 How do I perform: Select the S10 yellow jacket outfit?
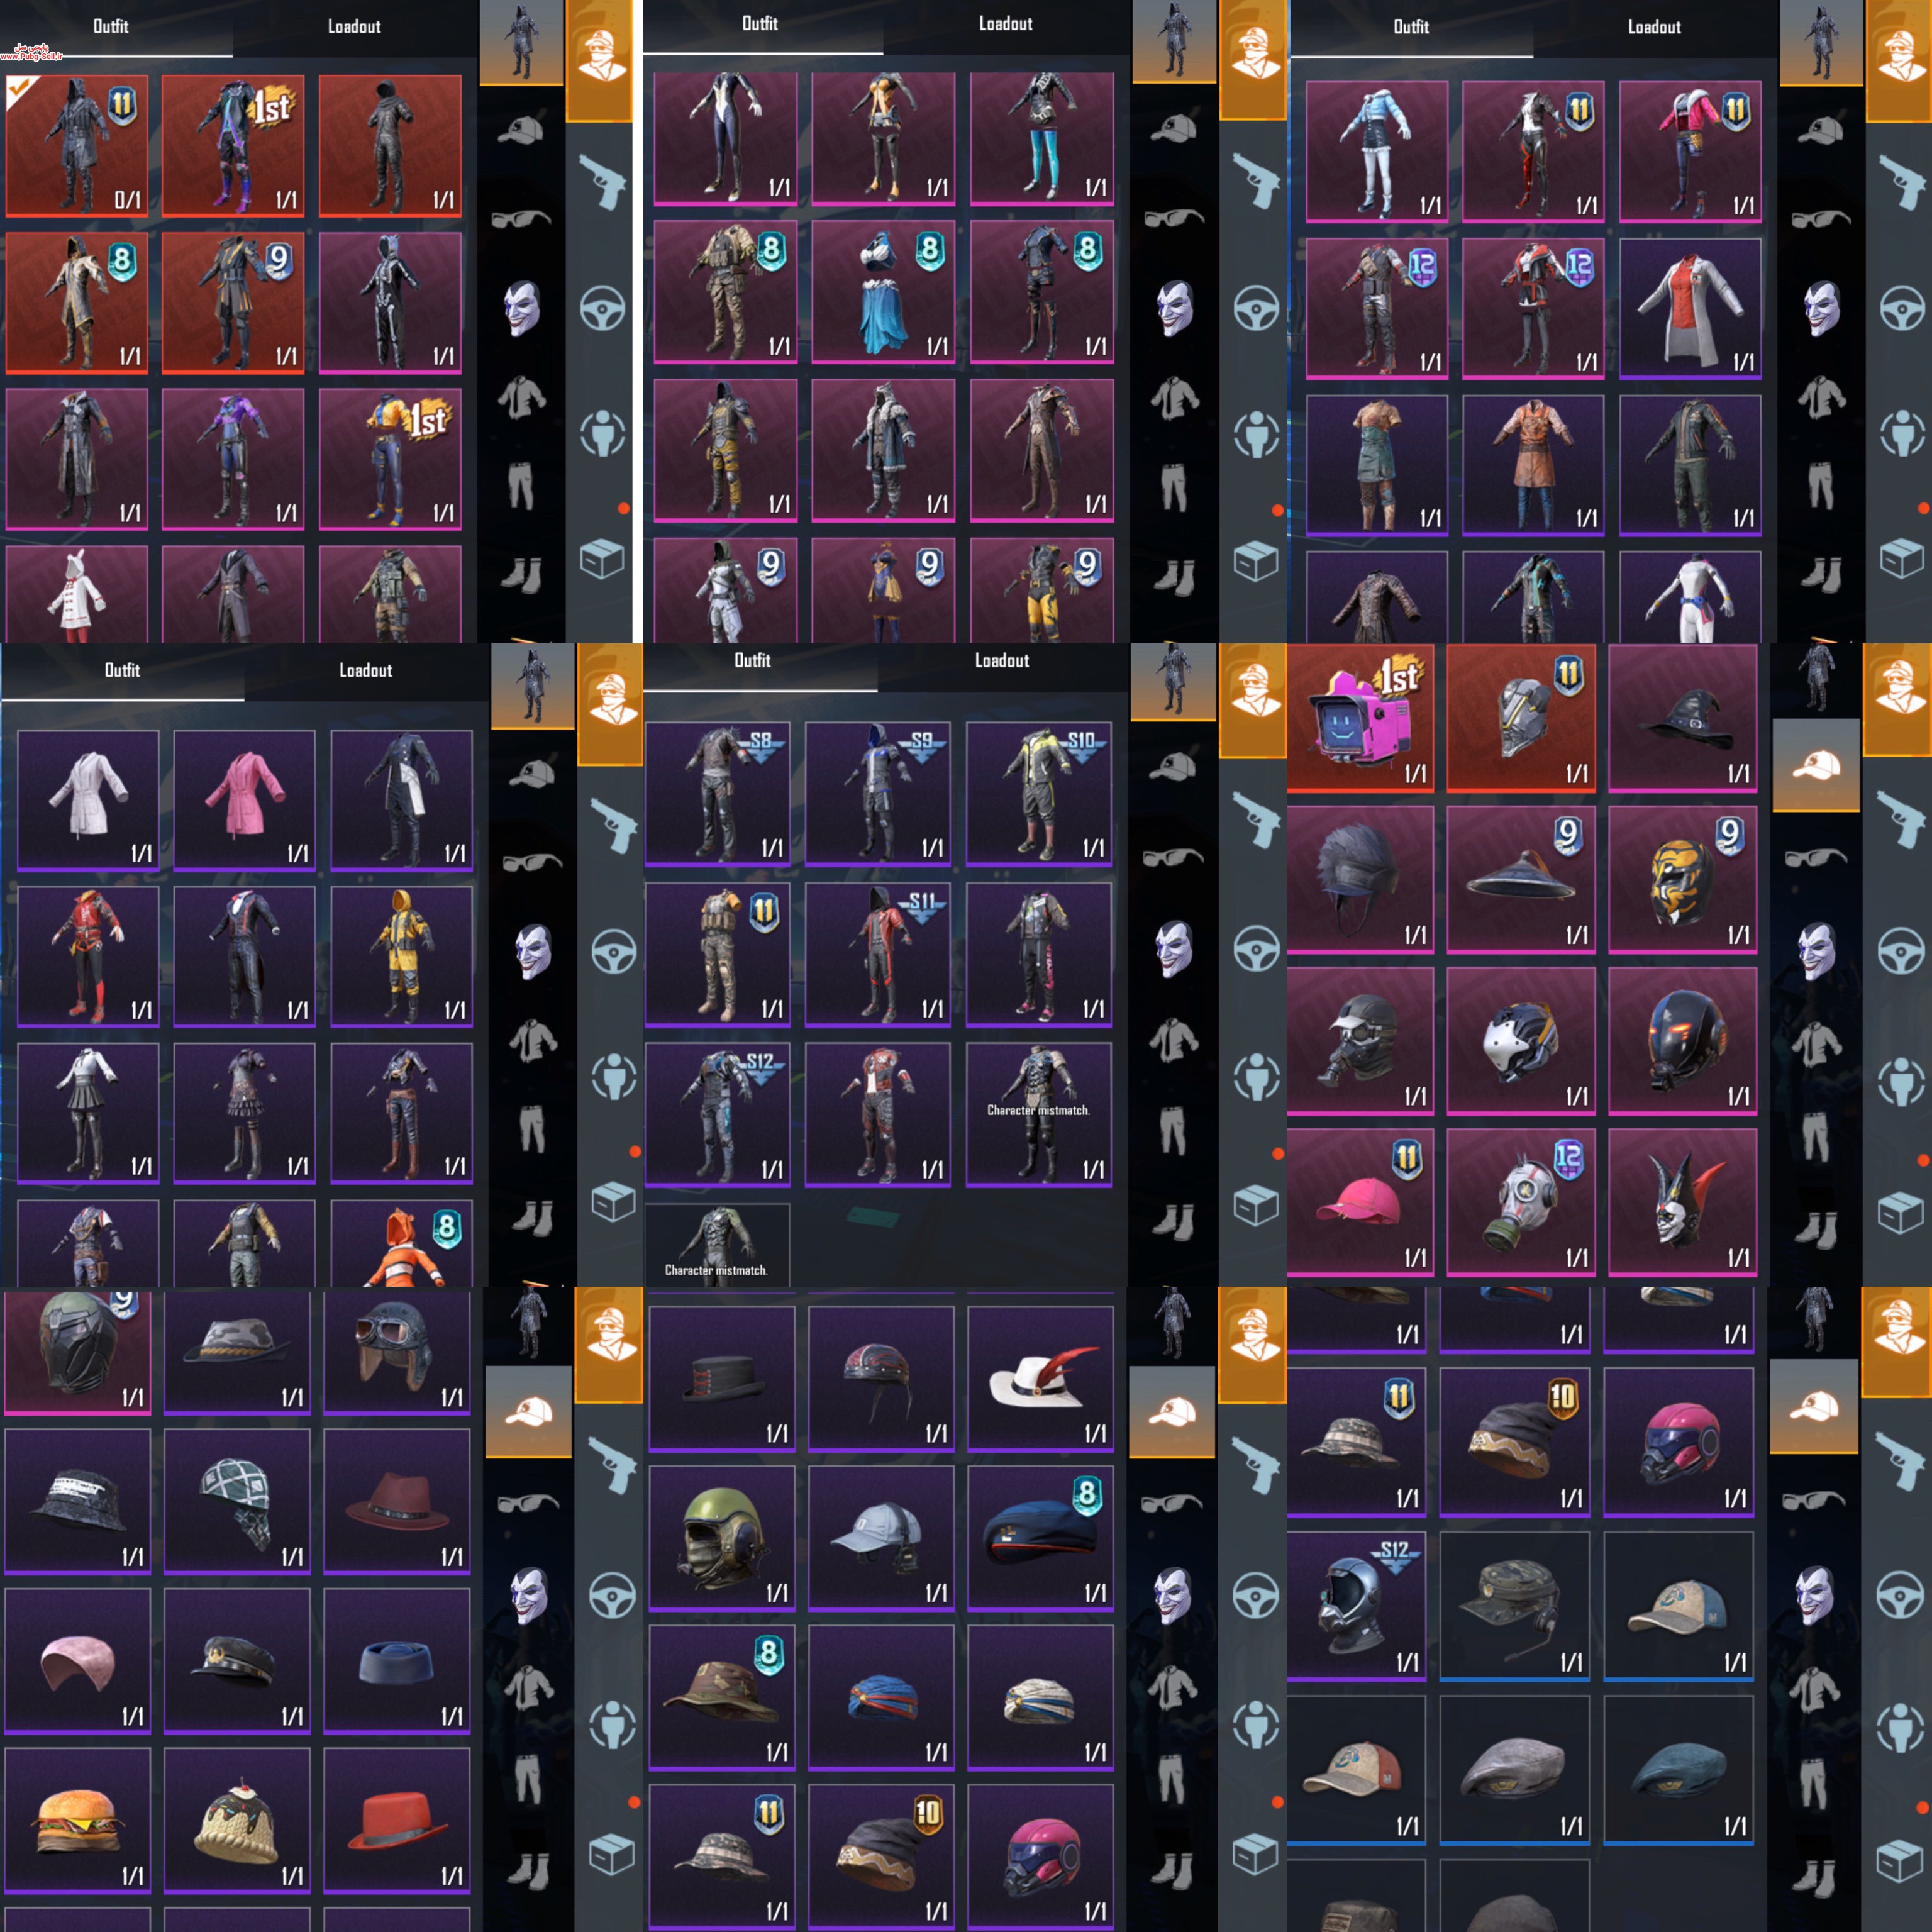tap(1038, 793)
